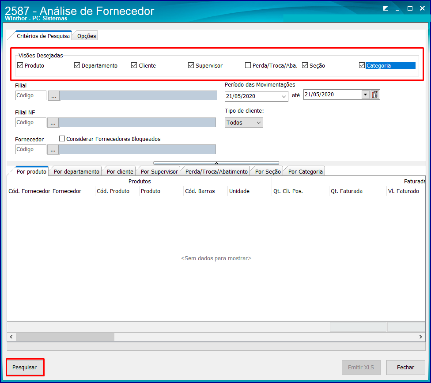Image resolution: width=431 pixels, height=383 pixels.
Task: Click the Emitir XLS button
Action: (x=361, y=368)
